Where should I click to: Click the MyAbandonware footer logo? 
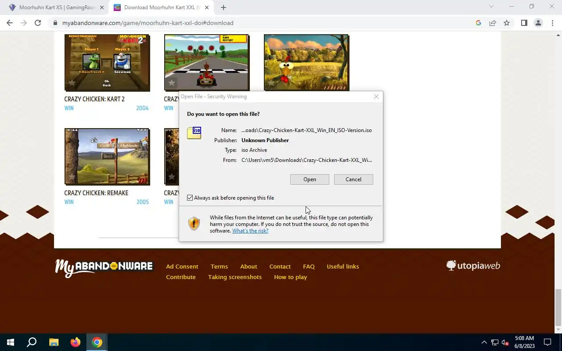(x=104, y=268)
